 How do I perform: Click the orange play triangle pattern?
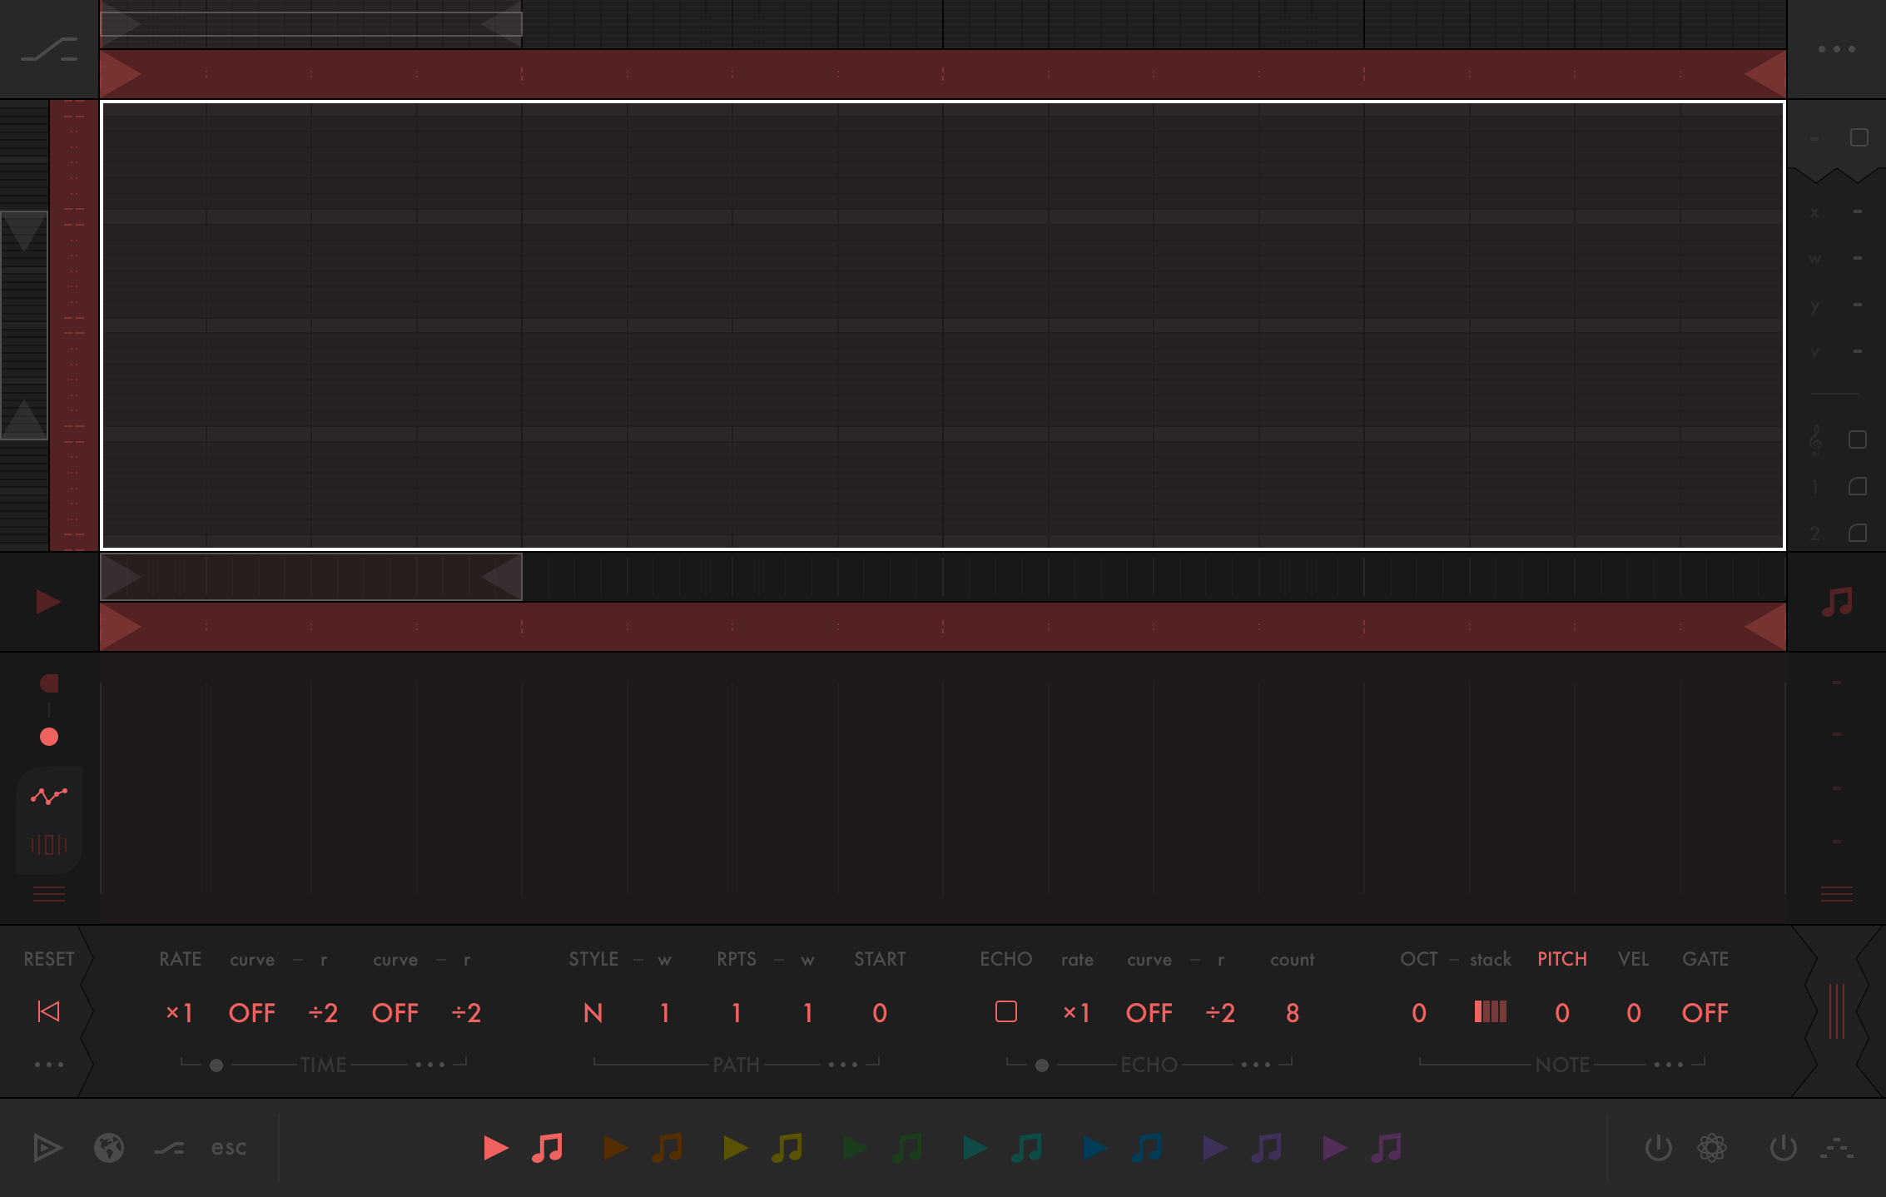click(615, 1148)
